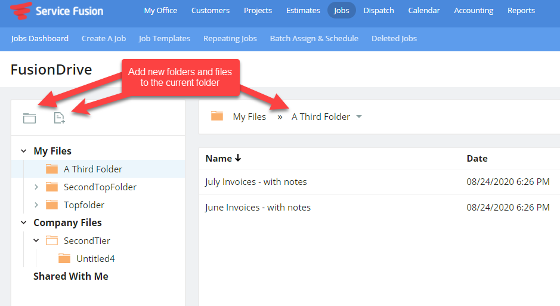Select A Third Folder in the tree
This screenshot has width=560, height=306.
tap(93, 169)
